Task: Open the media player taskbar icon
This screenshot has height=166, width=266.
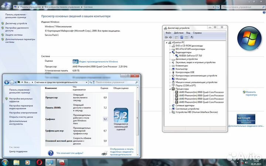Action: pyautogui.click(x=27, y=163)
